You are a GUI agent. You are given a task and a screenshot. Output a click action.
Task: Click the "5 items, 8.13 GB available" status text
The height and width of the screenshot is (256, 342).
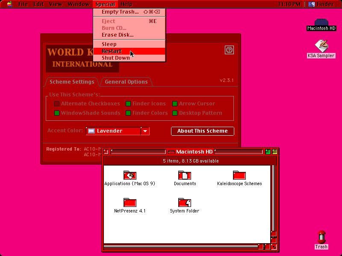tap(191, 161)
